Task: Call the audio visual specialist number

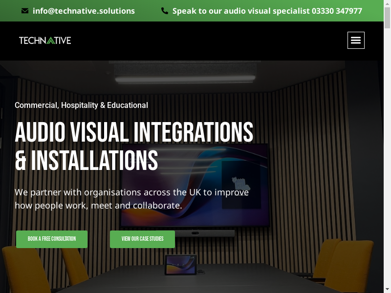Action: [x=267, y=11]
